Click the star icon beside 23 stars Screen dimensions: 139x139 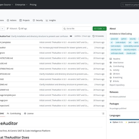coord(111,74)
